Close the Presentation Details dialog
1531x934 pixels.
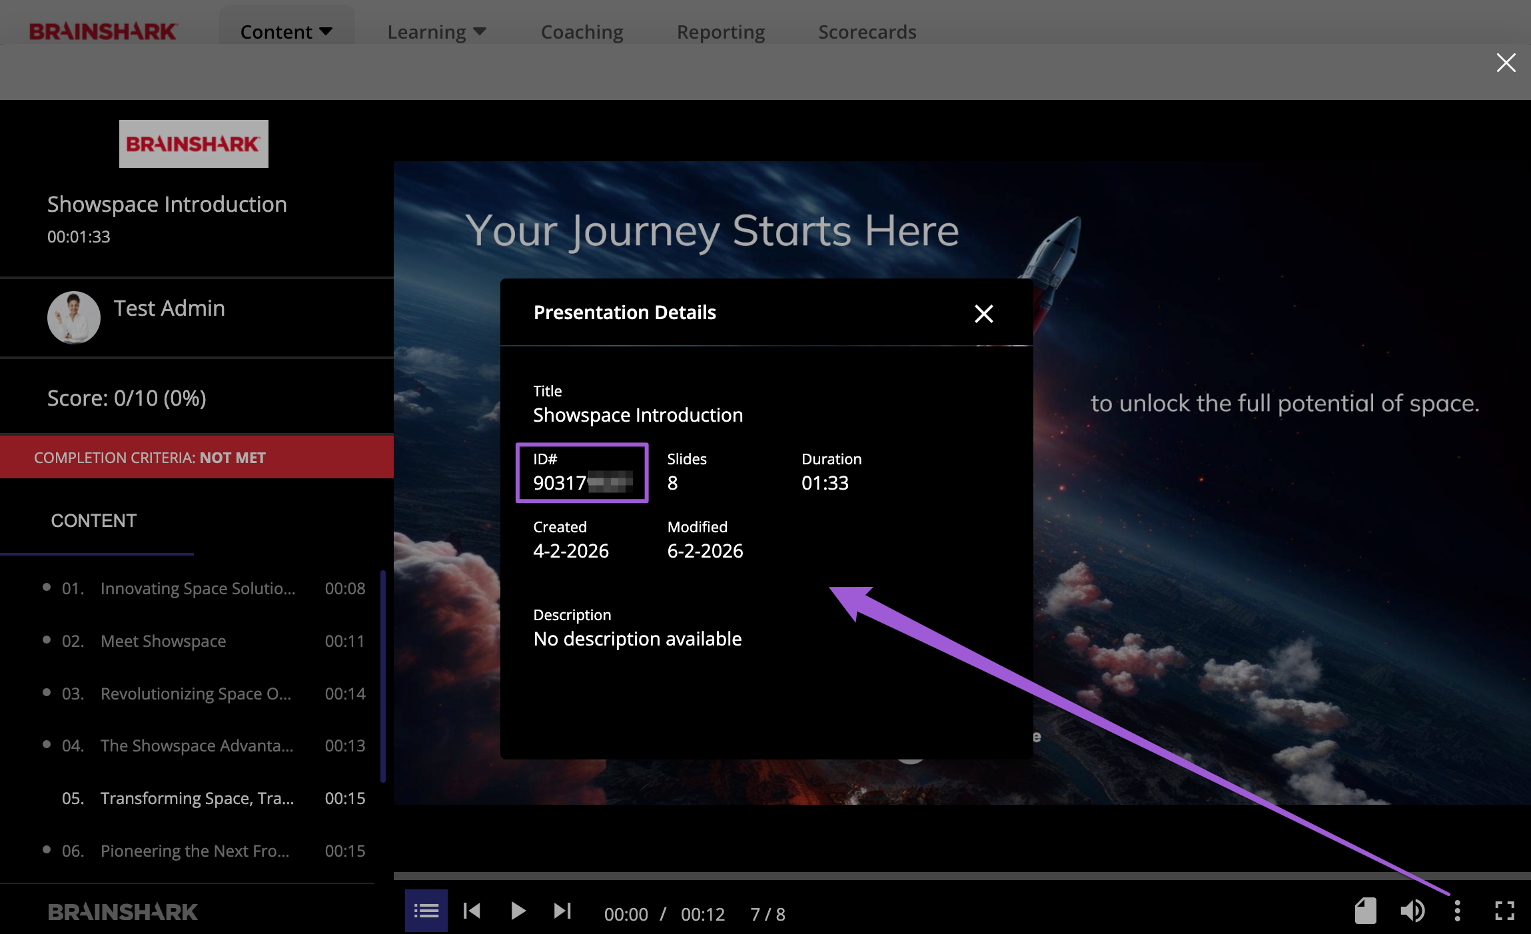[983, 313]
